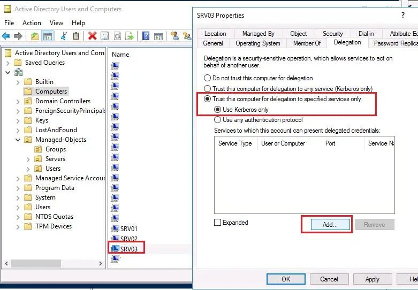Click the Service Type column header

pyautogui.click(x=235, y=143)
